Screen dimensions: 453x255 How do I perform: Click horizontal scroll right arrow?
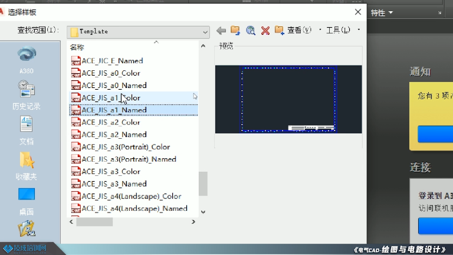tap(193, 222)
